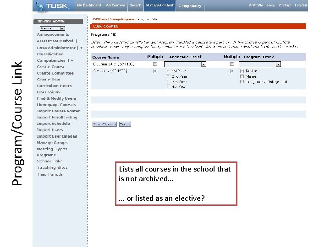Click the Program Track column header

[258, 57]
